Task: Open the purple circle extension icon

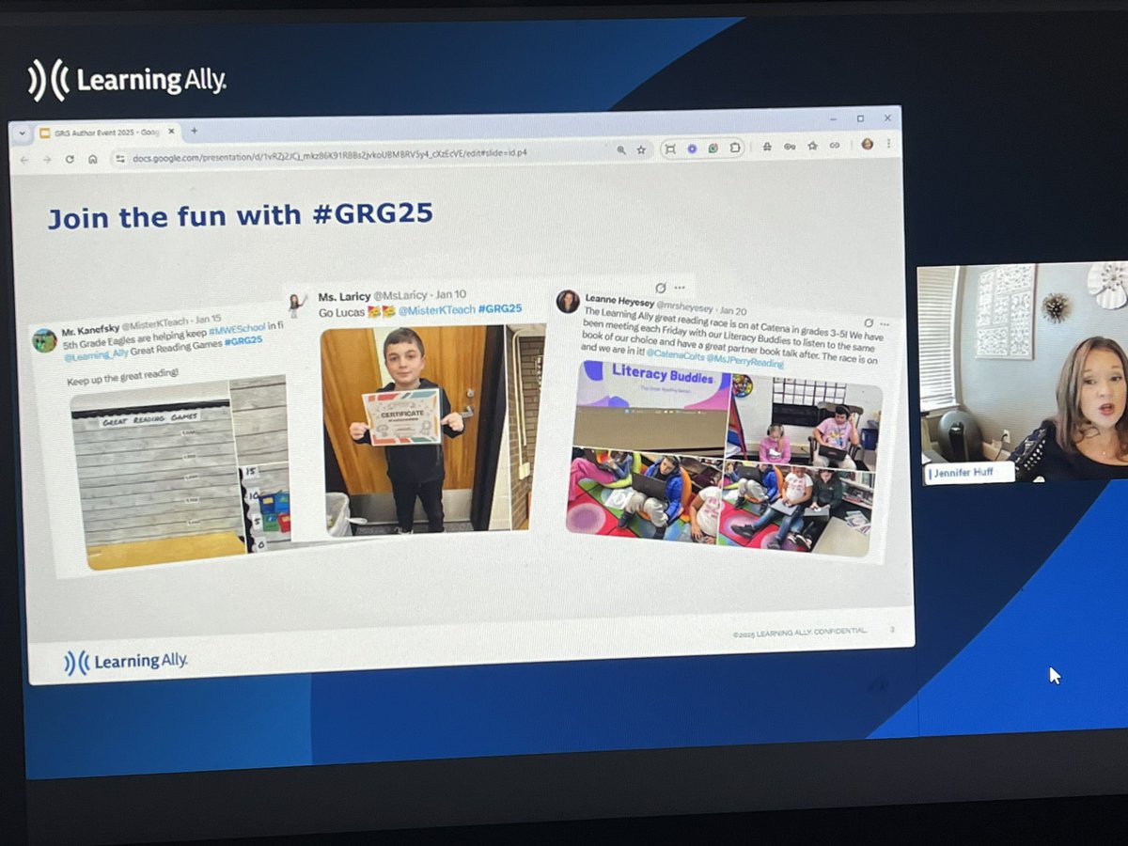Action: pos(692,149)
